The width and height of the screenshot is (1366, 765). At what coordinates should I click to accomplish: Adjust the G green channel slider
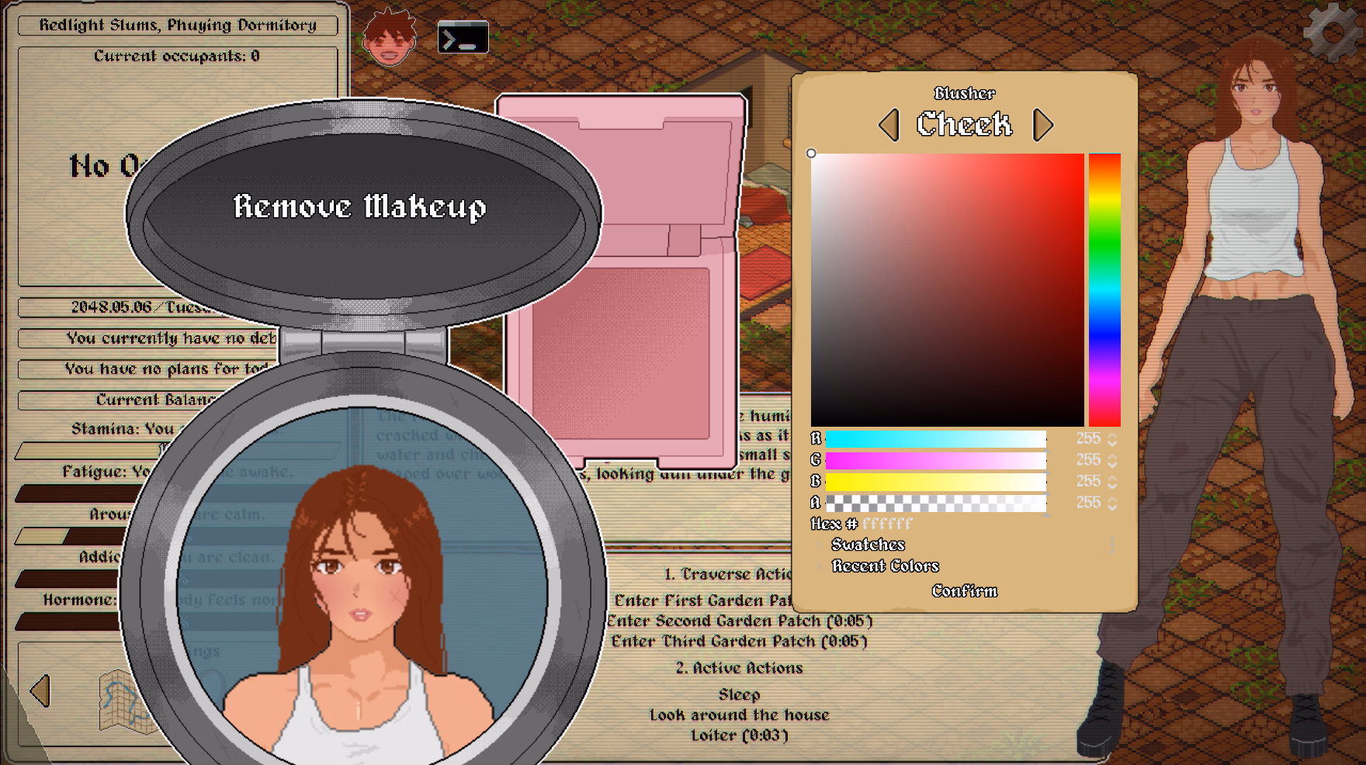coord(936,461)
